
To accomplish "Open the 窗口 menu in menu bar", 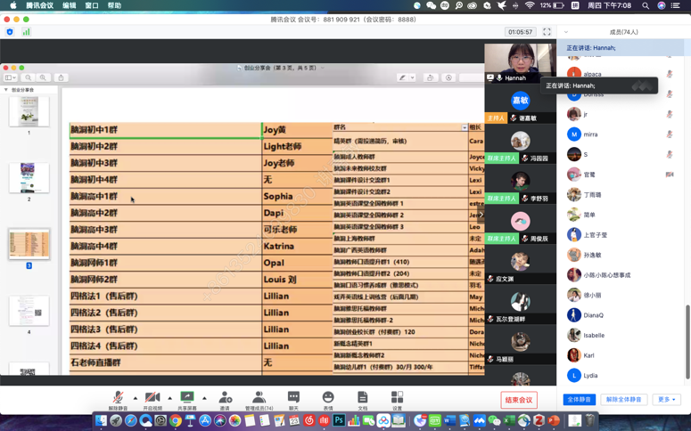I will 92,5.
